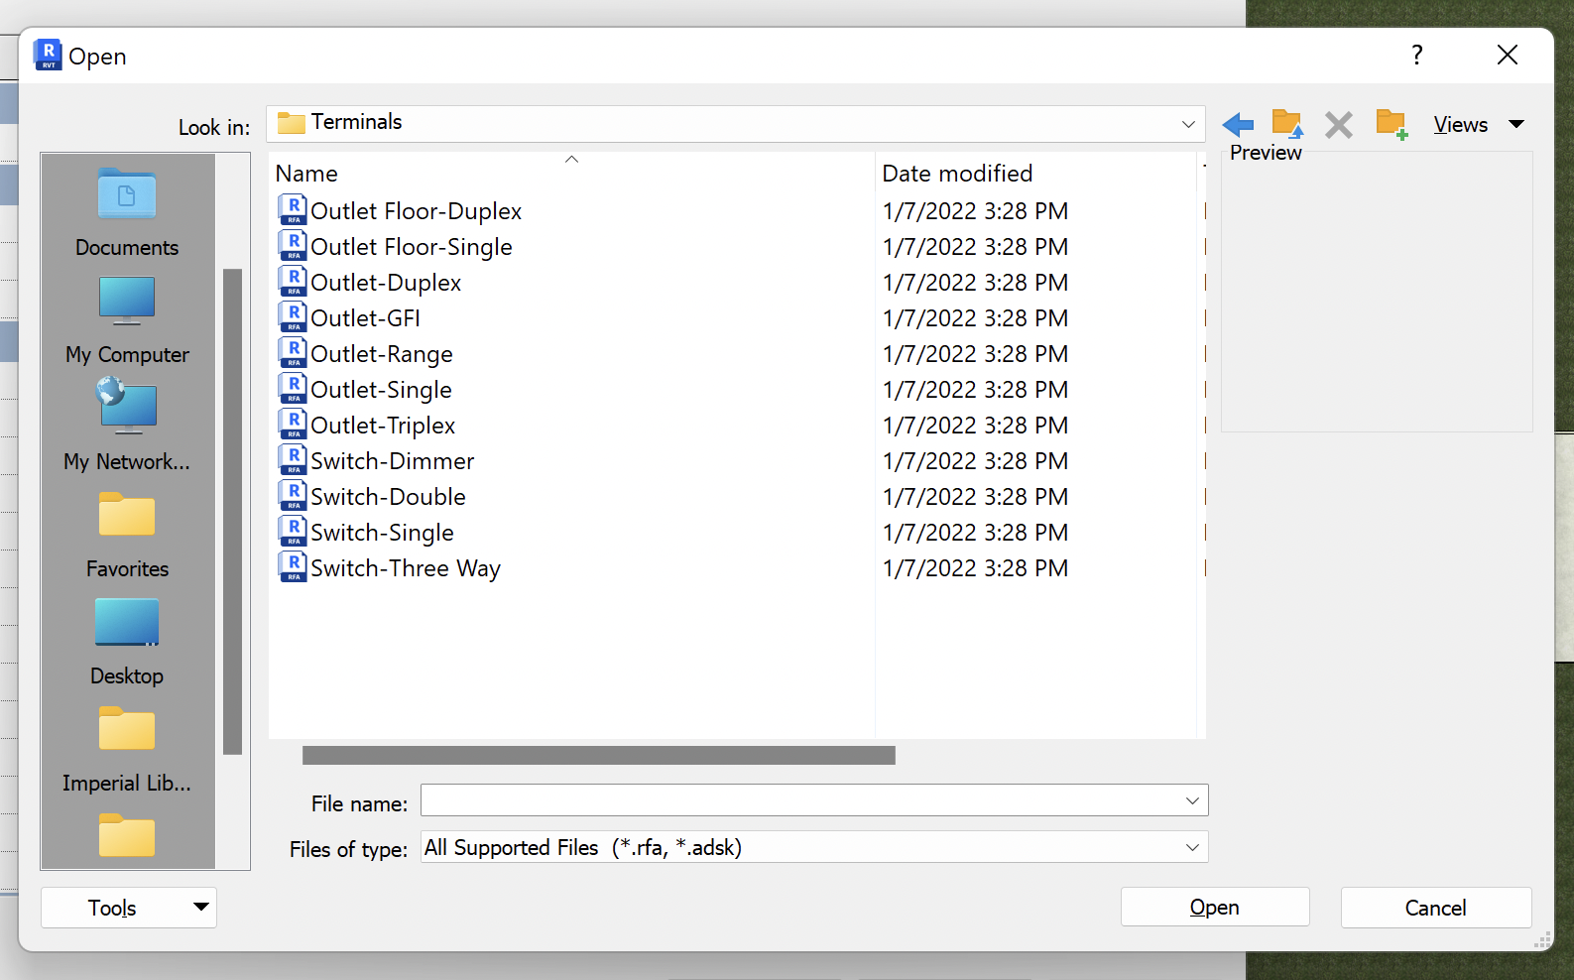The height and width of the screenshot is (980, 1574).
Task: Click the Cancel button
Action: coord(1435,908)
